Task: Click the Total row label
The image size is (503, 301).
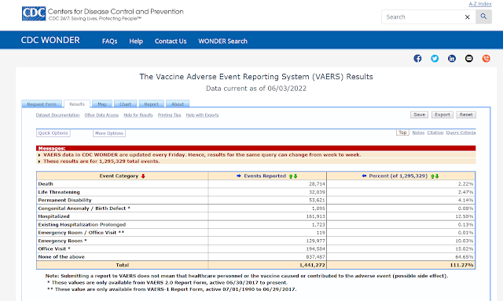Action: pyautogui.click(x=123, y=265)
